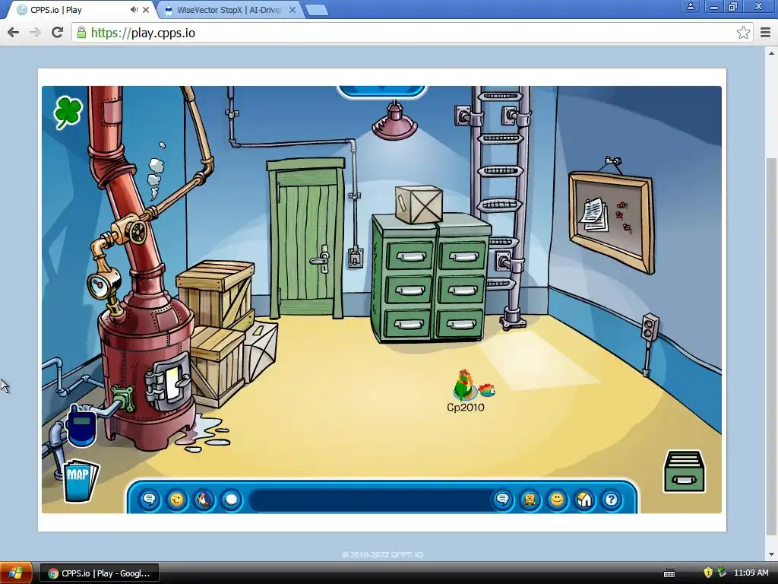Image resolution: width=778 pixels, height=584 pixels.
Task: Click the cardboard box on the cabinet
Action: pos(419,204)
